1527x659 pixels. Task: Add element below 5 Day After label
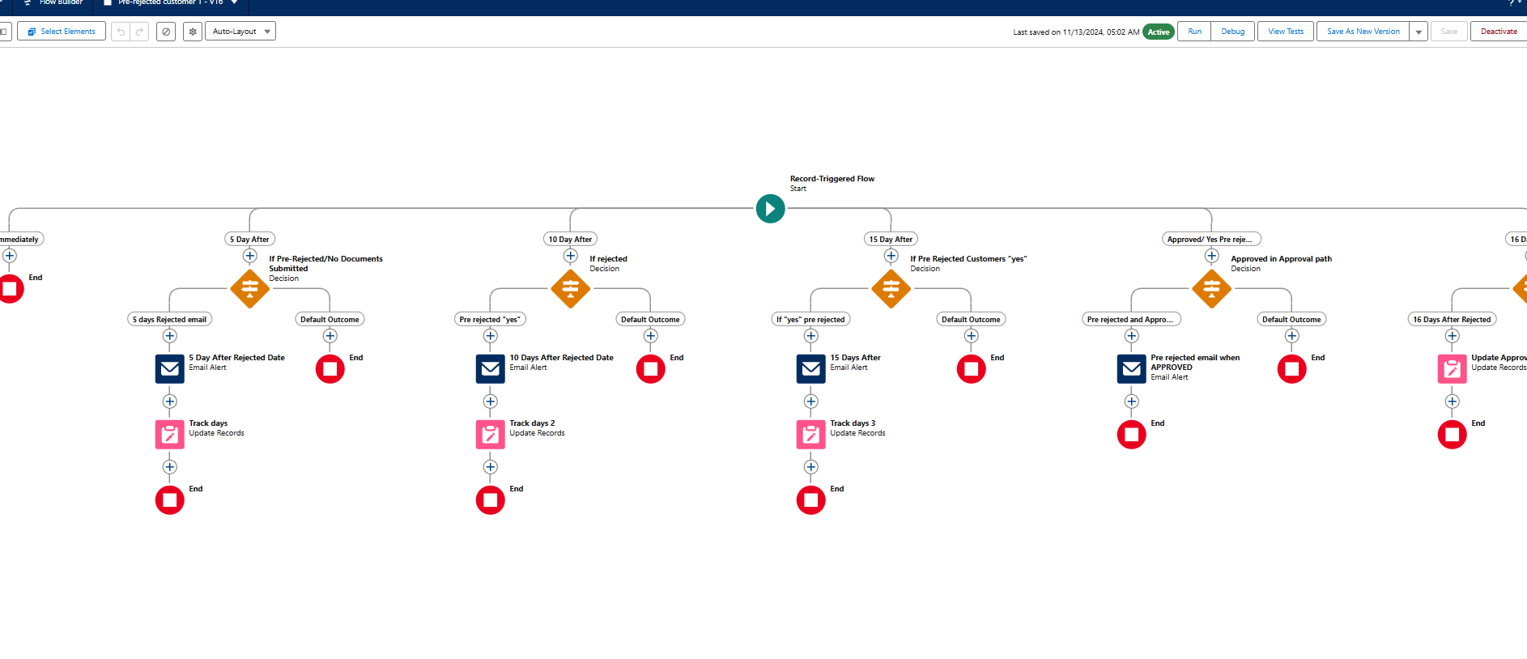click(250, 256)
